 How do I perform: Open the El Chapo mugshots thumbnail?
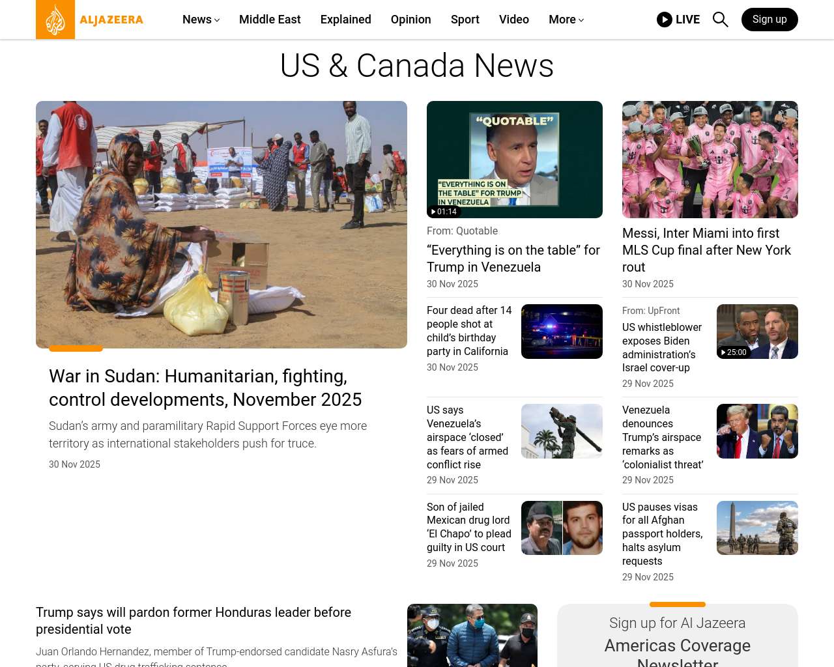coord(562,528)
